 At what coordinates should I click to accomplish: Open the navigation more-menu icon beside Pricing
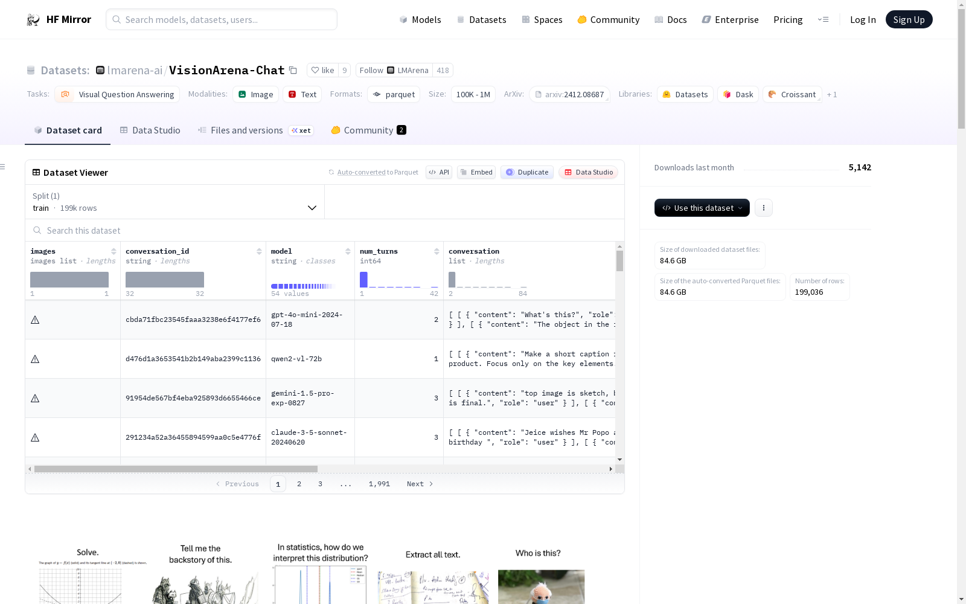823,19
